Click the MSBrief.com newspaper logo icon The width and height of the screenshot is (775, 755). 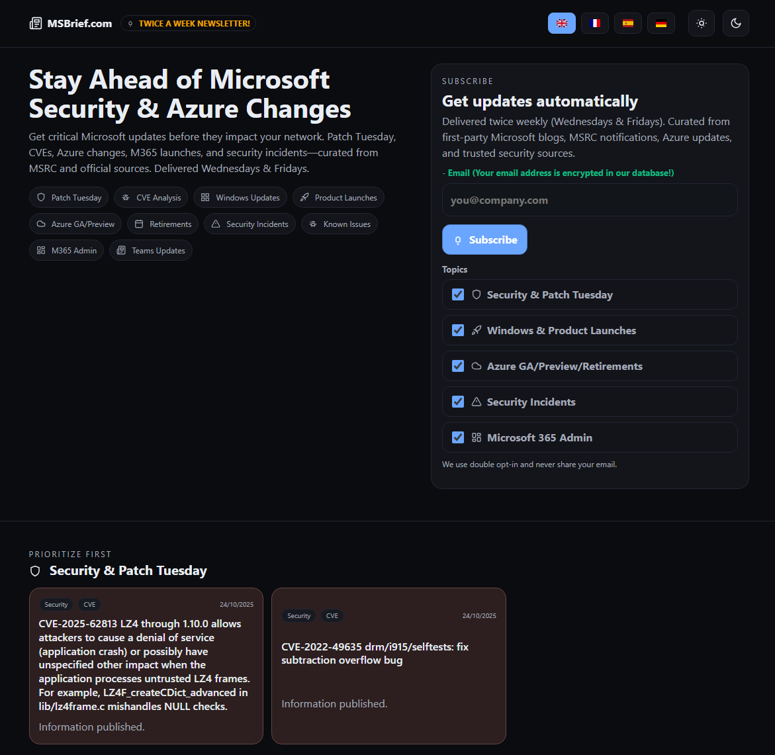tap(36, 24)
